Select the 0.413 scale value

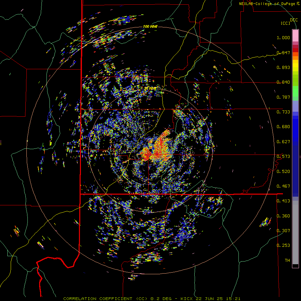283,201
